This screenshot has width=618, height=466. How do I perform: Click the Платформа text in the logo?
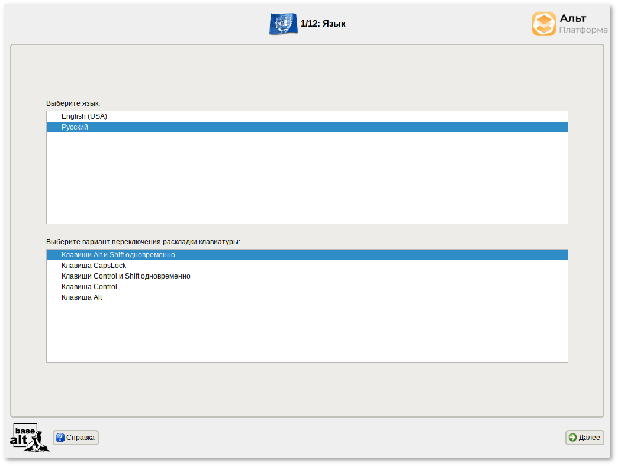click(583, 30)
